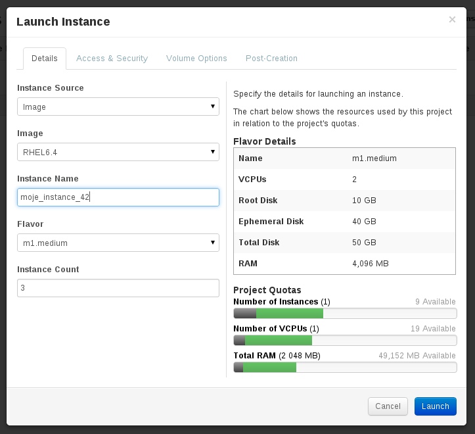Click the Instance Source dropdown arrow

coord(213,107)
